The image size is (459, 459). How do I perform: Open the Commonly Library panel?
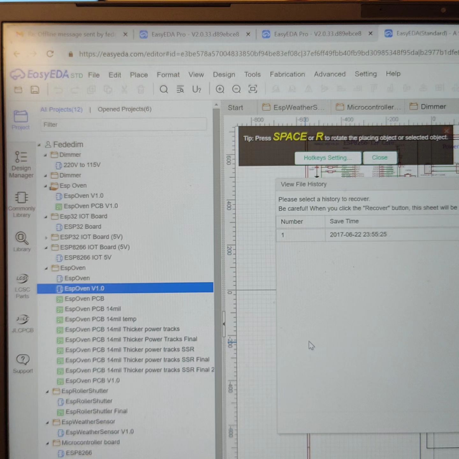pos(22,205)
